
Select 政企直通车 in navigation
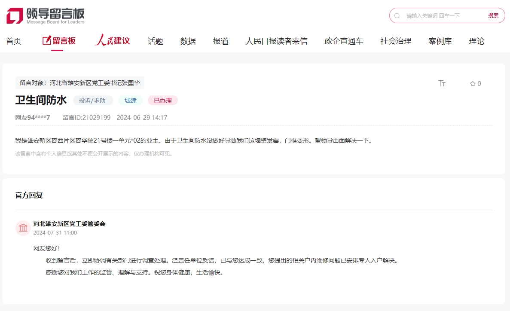click(x=344, y=41)
